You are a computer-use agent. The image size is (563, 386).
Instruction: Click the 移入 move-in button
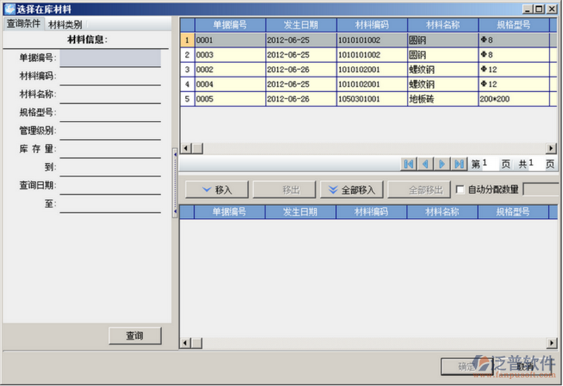217,190
